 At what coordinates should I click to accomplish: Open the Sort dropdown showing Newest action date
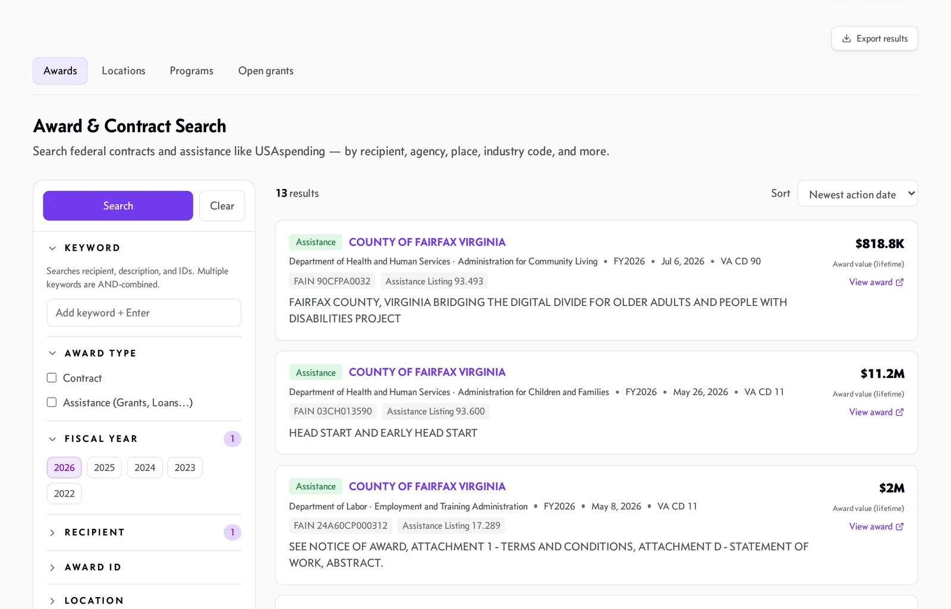point(858,194)
